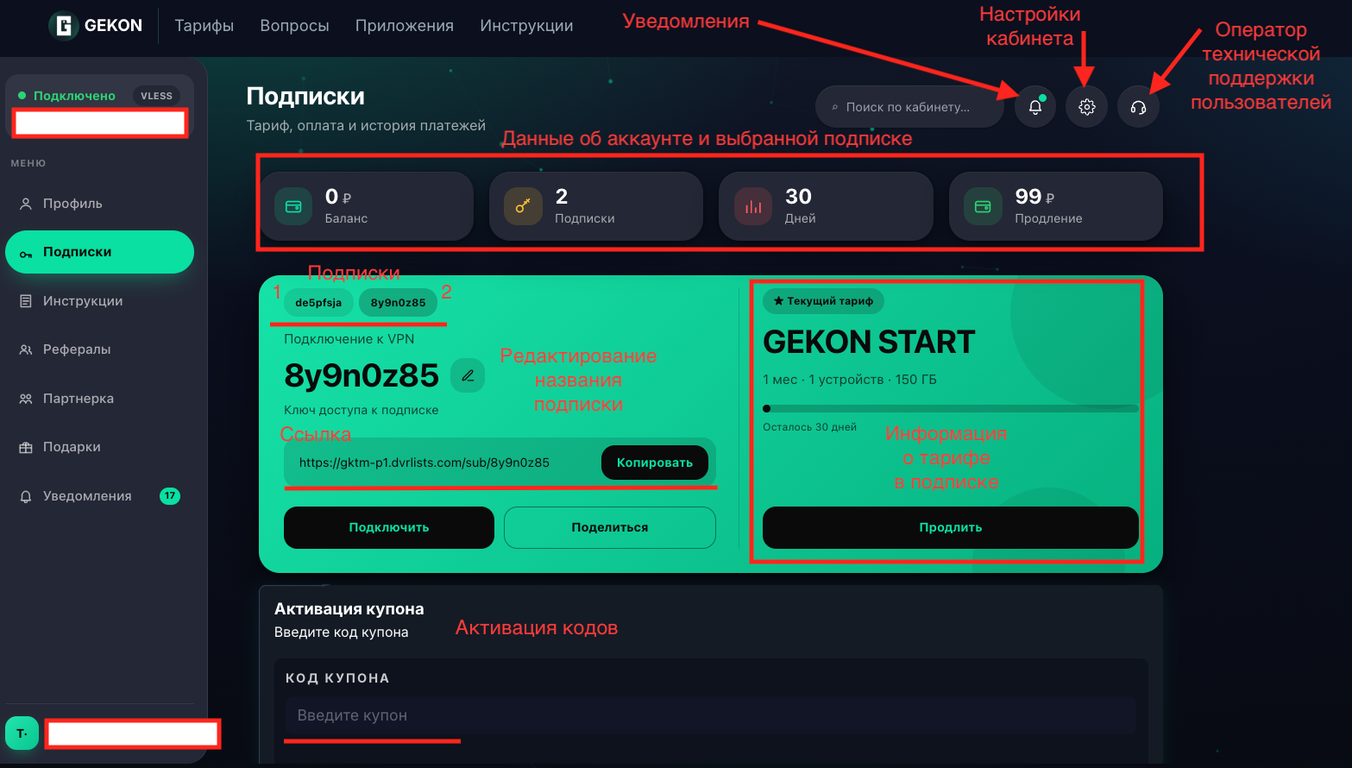The width and height of the screenshot is (1352, 768).
Task: Open Вопросы in top navigation
Action: 294,25
